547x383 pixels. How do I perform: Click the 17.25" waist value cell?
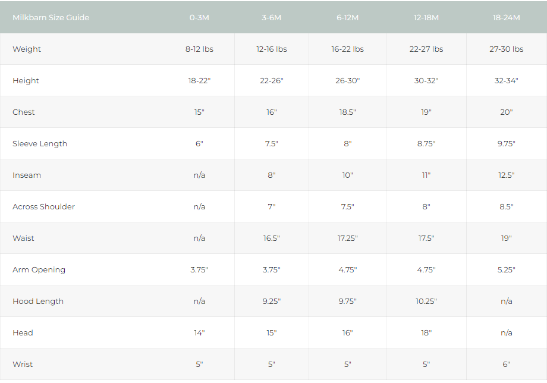coord(347,238)
